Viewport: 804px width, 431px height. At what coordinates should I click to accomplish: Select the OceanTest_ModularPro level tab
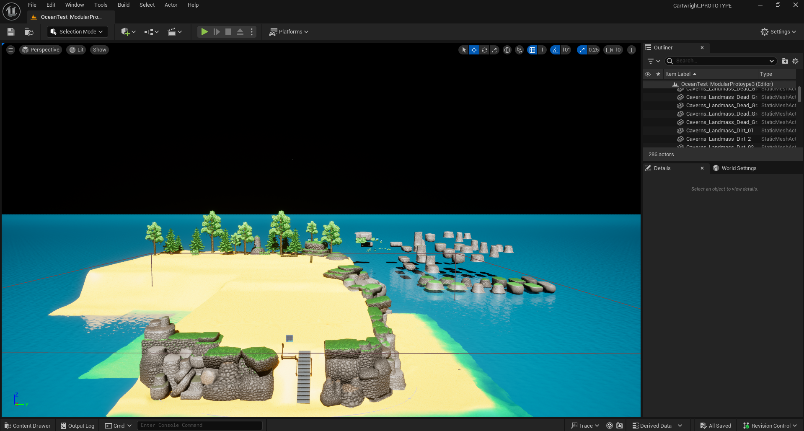point(71,17)
